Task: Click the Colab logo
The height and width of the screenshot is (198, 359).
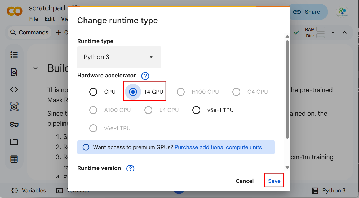Action: point(15,12)
